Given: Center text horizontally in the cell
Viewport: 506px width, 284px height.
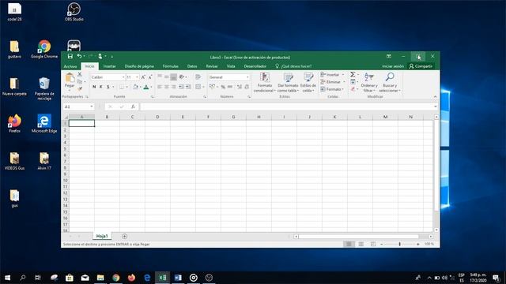Looking at the screenshot, I should [x=167, y=87].
